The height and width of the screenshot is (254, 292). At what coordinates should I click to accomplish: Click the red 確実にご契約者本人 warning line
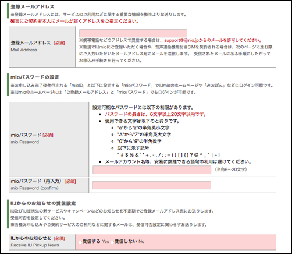pyautogui.click(x=74, y=21)
